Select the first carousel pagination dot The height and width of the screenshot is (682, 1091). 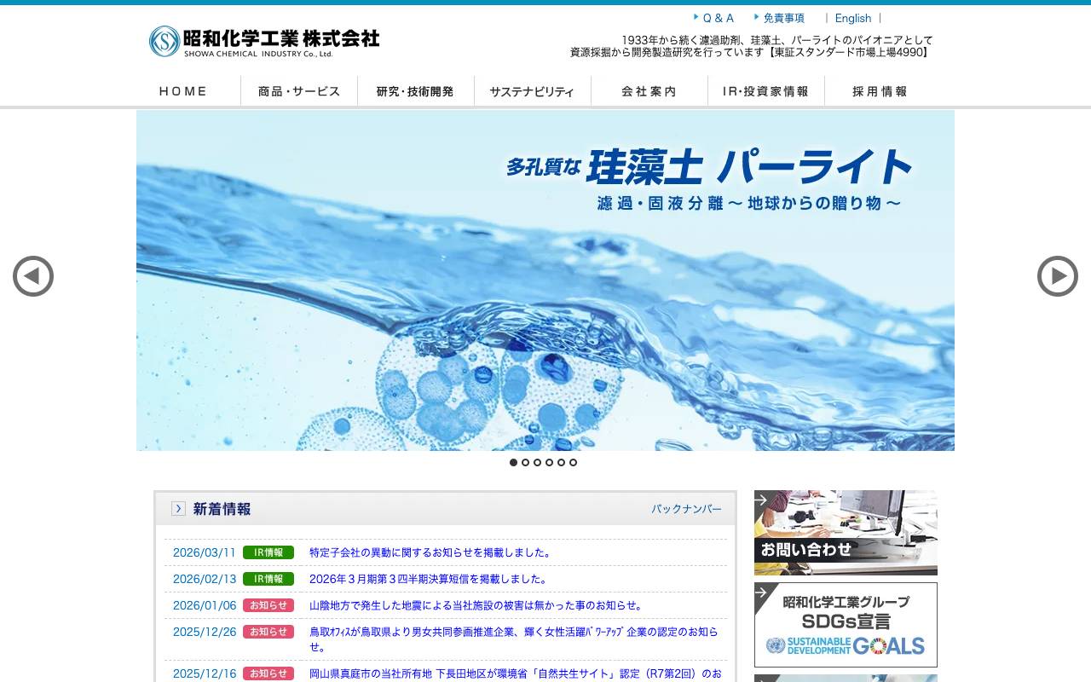click(514, 463)
